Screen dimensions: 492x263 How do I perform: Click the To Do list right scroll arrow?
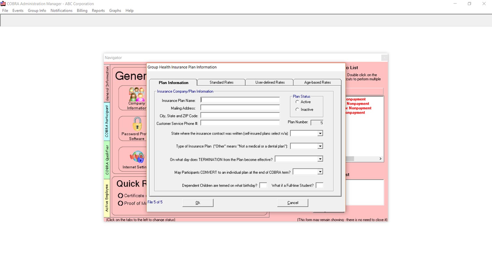(380, 159)
